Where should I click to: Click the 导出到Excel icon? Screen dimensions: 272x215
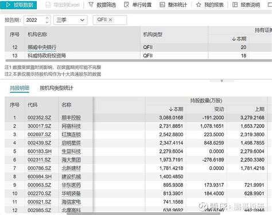click(48, 5)
